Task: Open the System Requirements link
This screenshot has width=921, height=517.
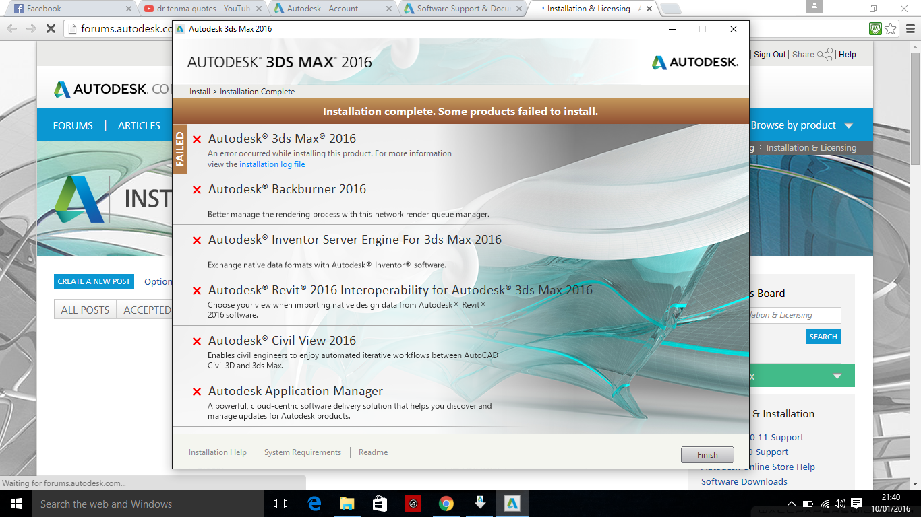Action: pos(303,452)
